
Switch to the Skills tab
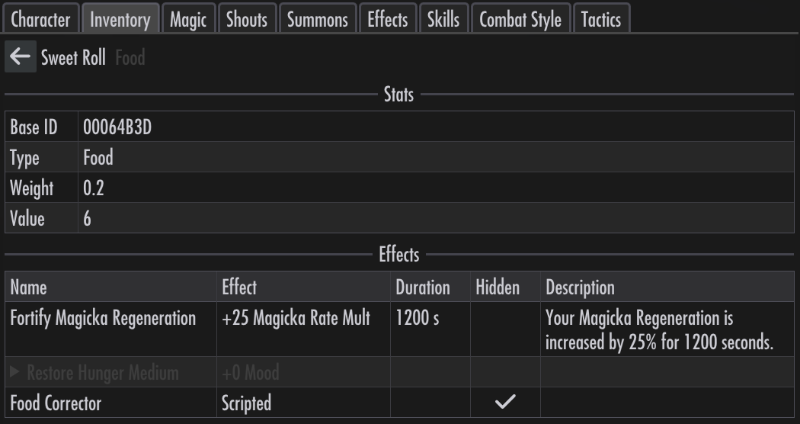443,19
